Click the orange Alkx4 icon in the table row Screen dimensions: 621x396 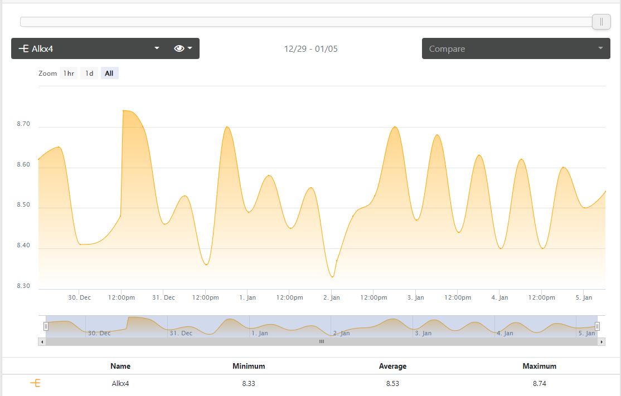(x=35, y=383)
